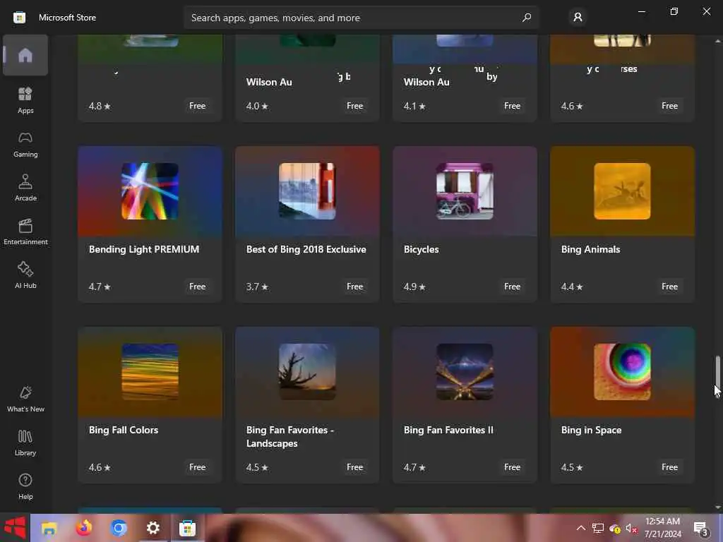
Task: Click the Bing Fall Colors title
Action: pos(124,430)
